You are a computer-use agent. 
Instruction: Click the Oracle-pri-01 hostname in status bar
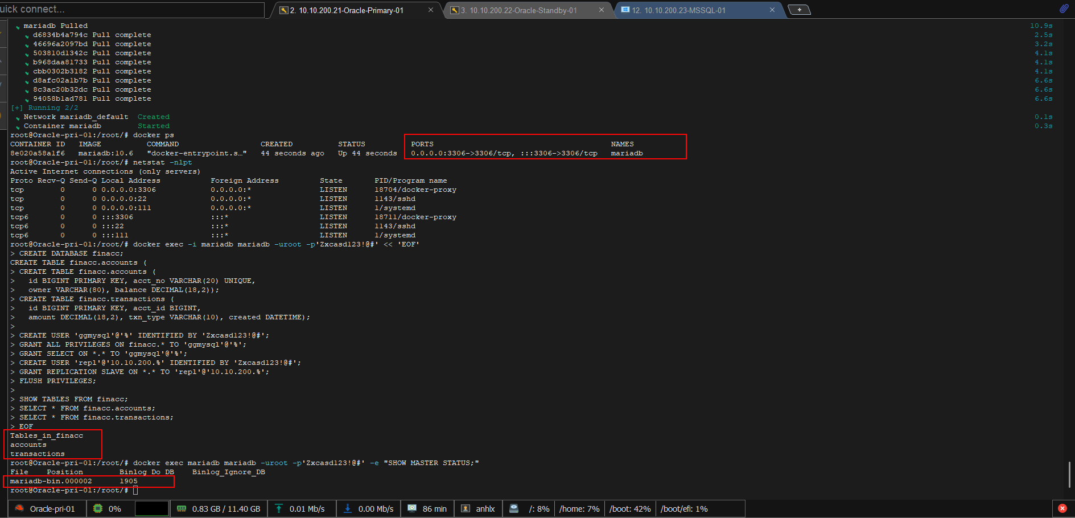[52, 509]
